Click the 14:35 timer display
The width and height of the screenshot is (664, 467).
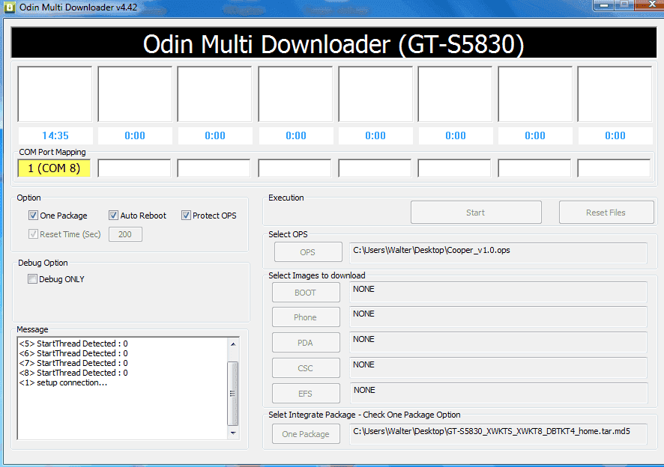point(55,135)
